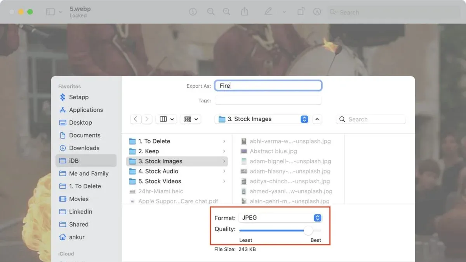Open the grid grouping options dropdown
This screenshot has width=466, height=262.
[191, 119]
